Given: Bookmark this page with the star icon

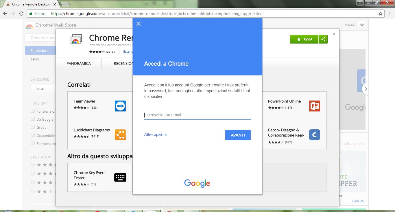Looking at the screenshot, I should [x=381, y=14].
